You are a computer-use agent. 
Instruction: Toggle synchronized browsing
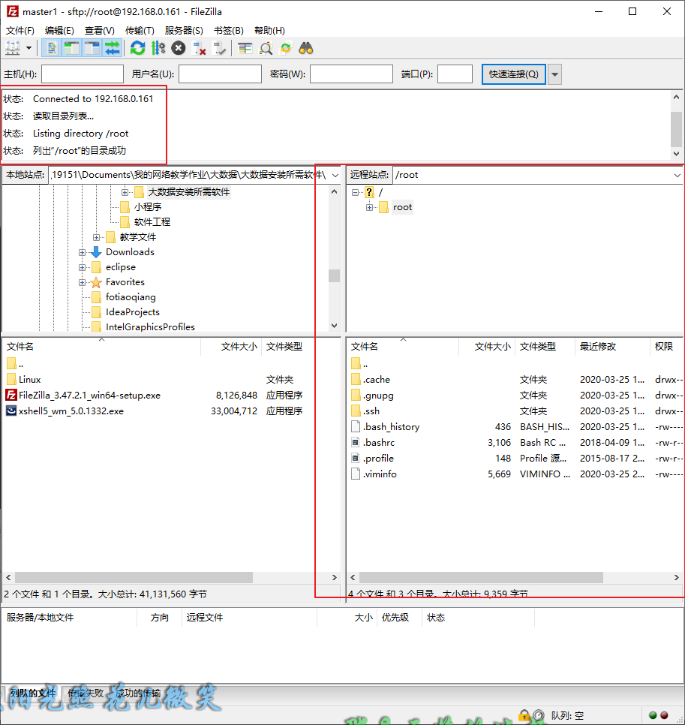tap(285, 47)
